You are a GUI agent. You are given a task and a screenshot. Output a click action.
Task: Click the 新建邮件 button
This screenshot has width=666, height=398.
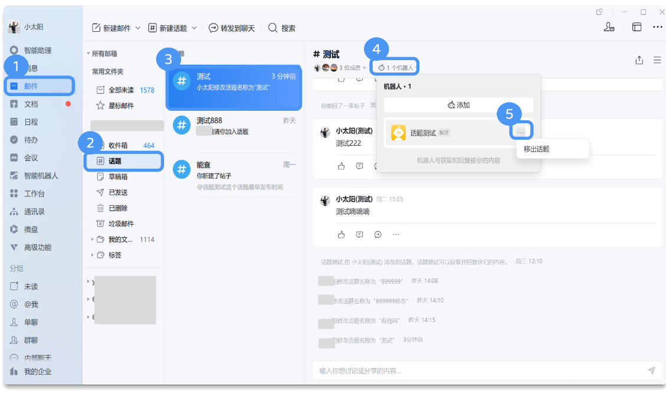111,28
